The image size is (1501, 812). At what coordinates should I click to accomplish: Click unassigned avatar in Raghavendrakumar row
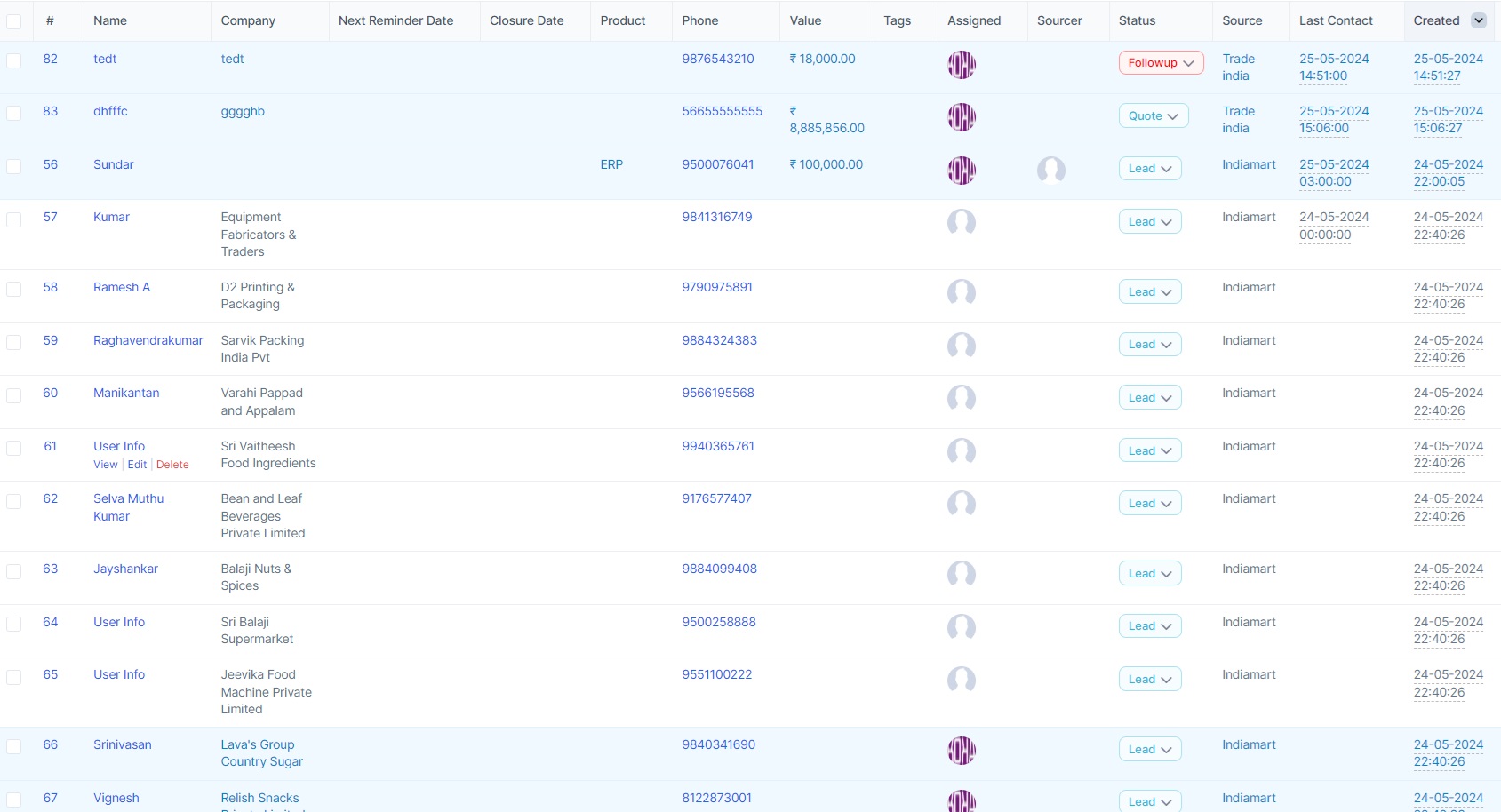click(x=962, y=346)
